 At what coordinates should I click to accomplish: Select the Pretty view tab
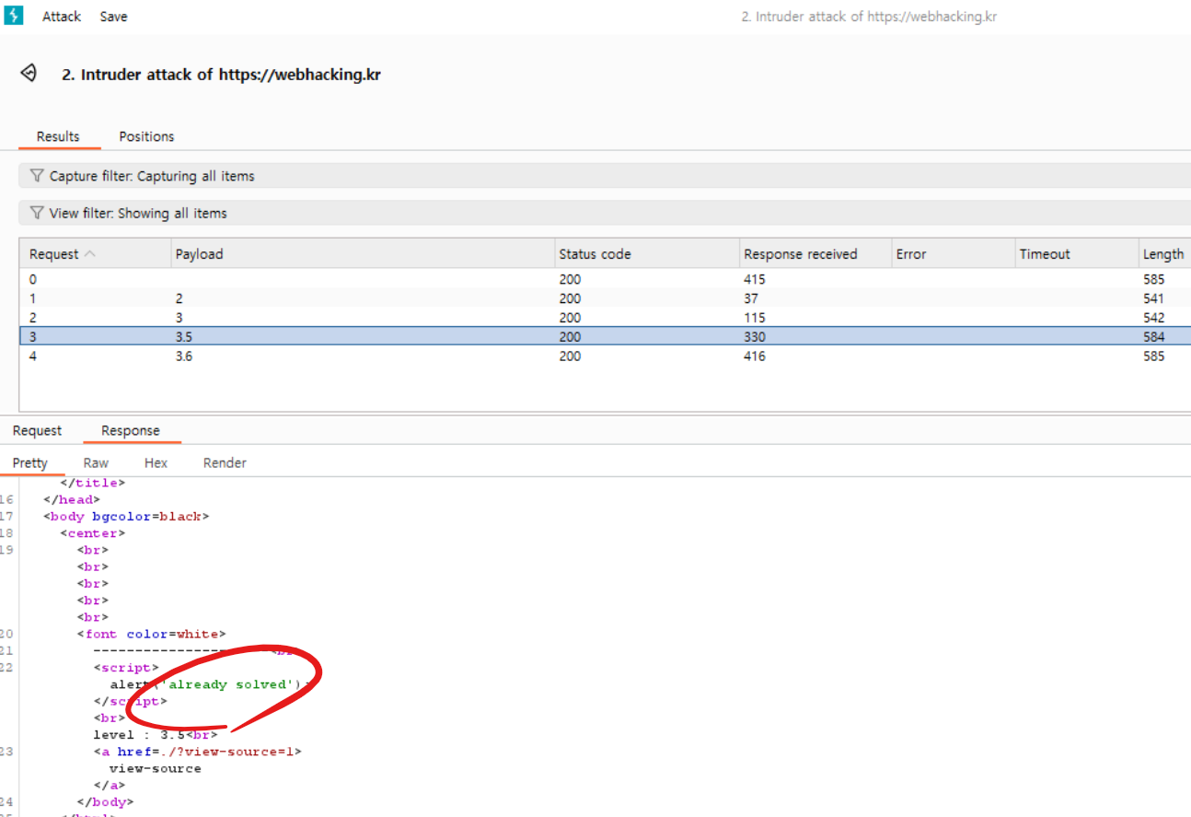pos(30,462)
